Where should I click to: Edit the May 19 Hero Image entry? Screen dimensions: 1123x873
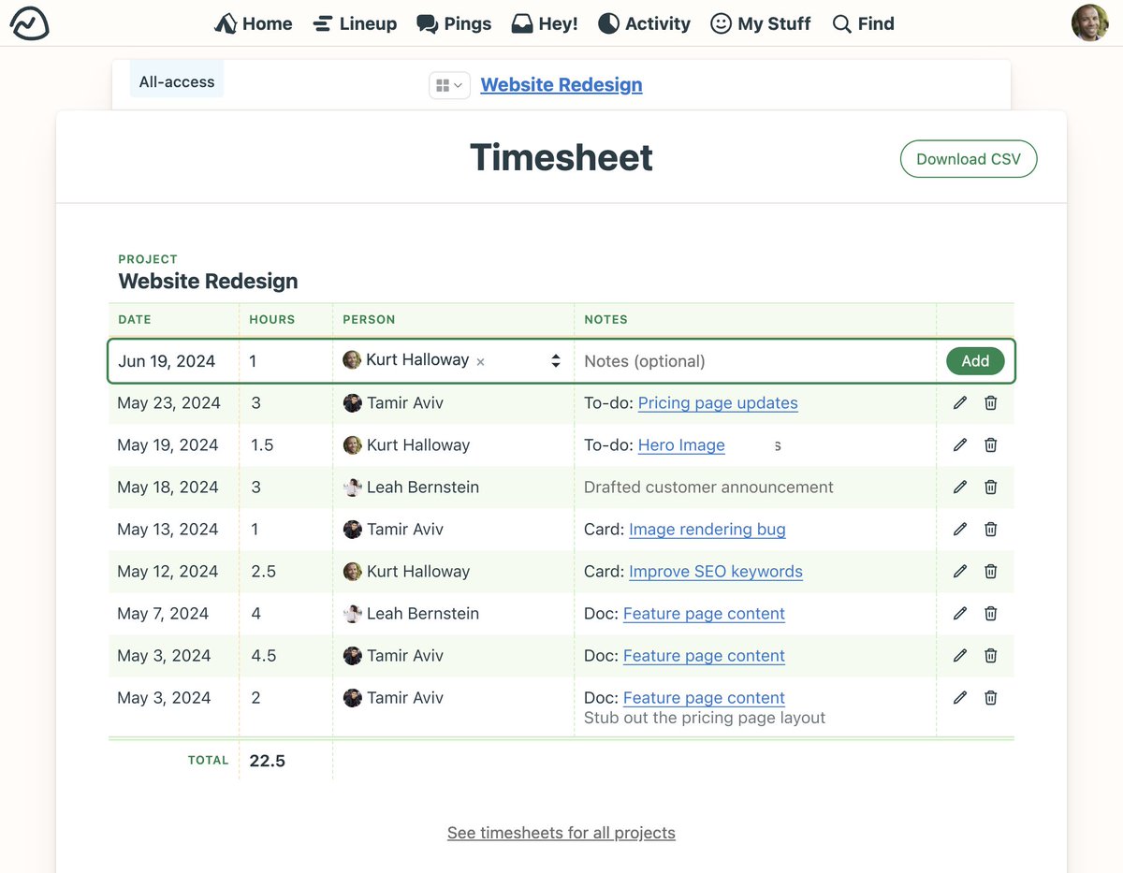960,445
